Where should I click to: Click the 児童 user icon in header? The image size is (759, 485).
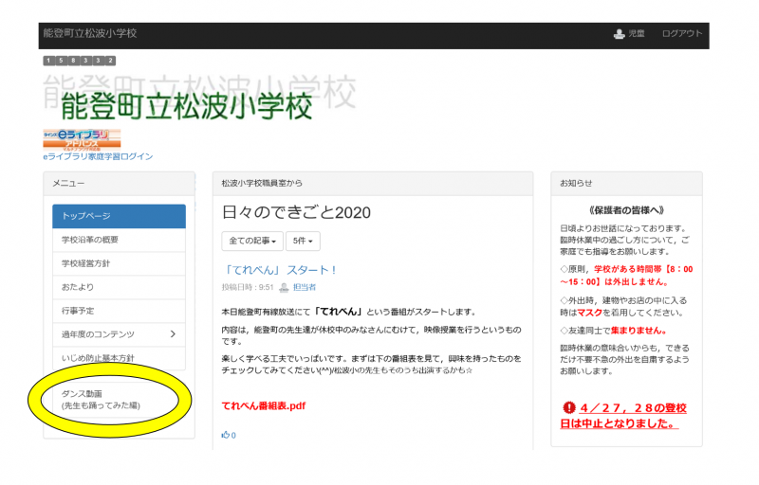[x=620, y=34]
